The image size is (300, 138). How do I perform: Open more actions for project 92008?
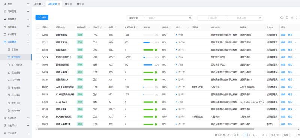point(295,35)
